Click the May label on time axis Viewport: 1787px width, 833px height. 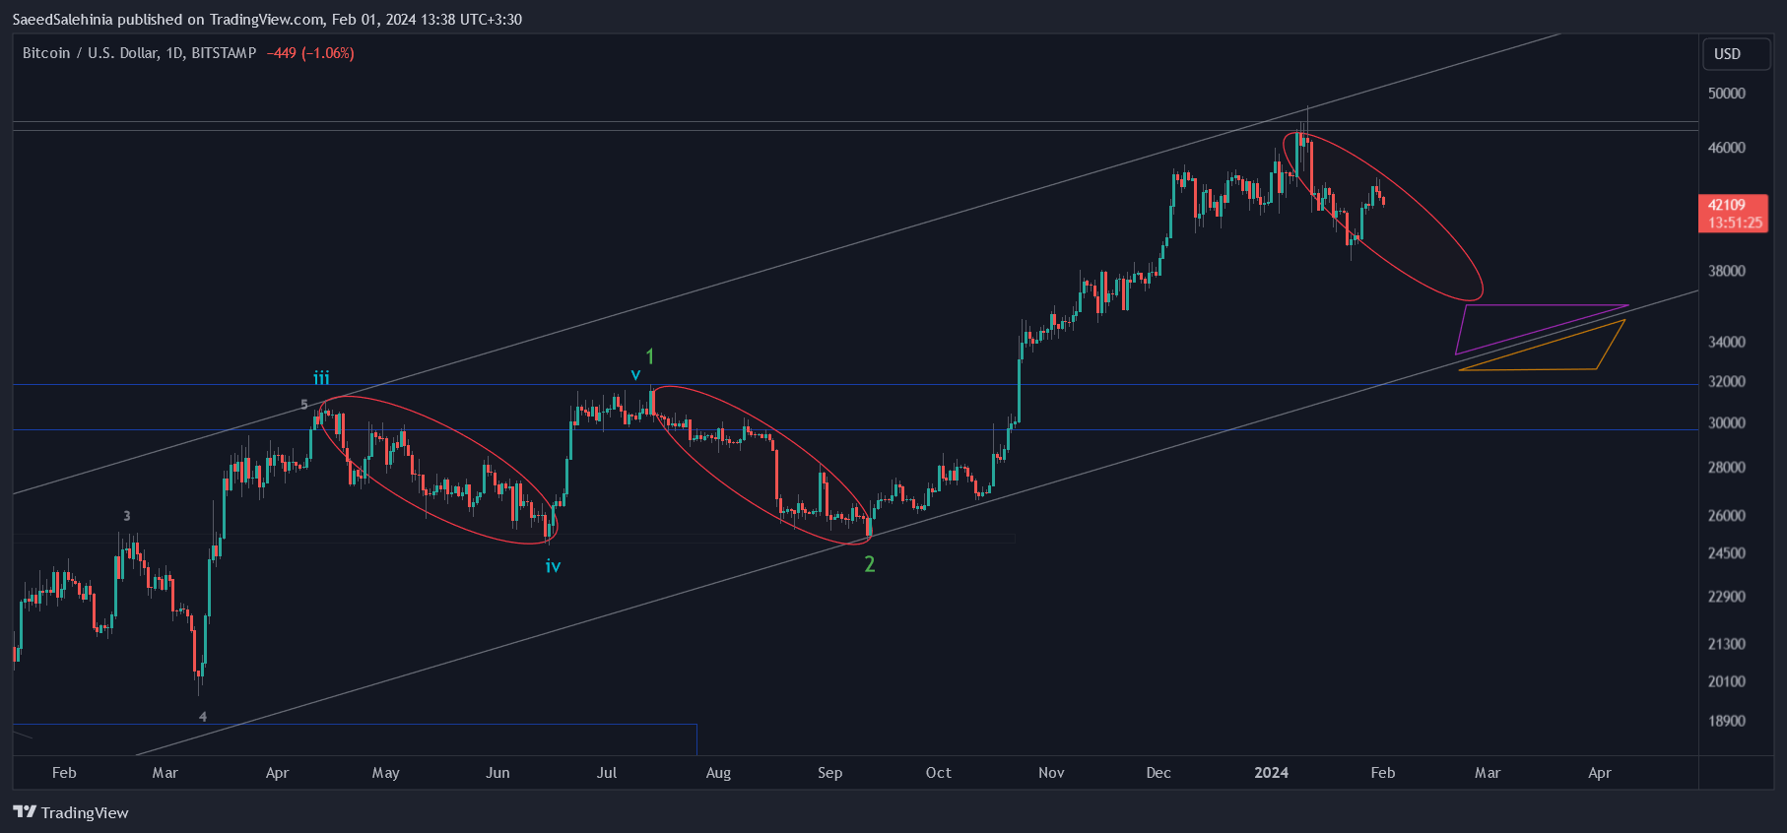click(385, 773)
